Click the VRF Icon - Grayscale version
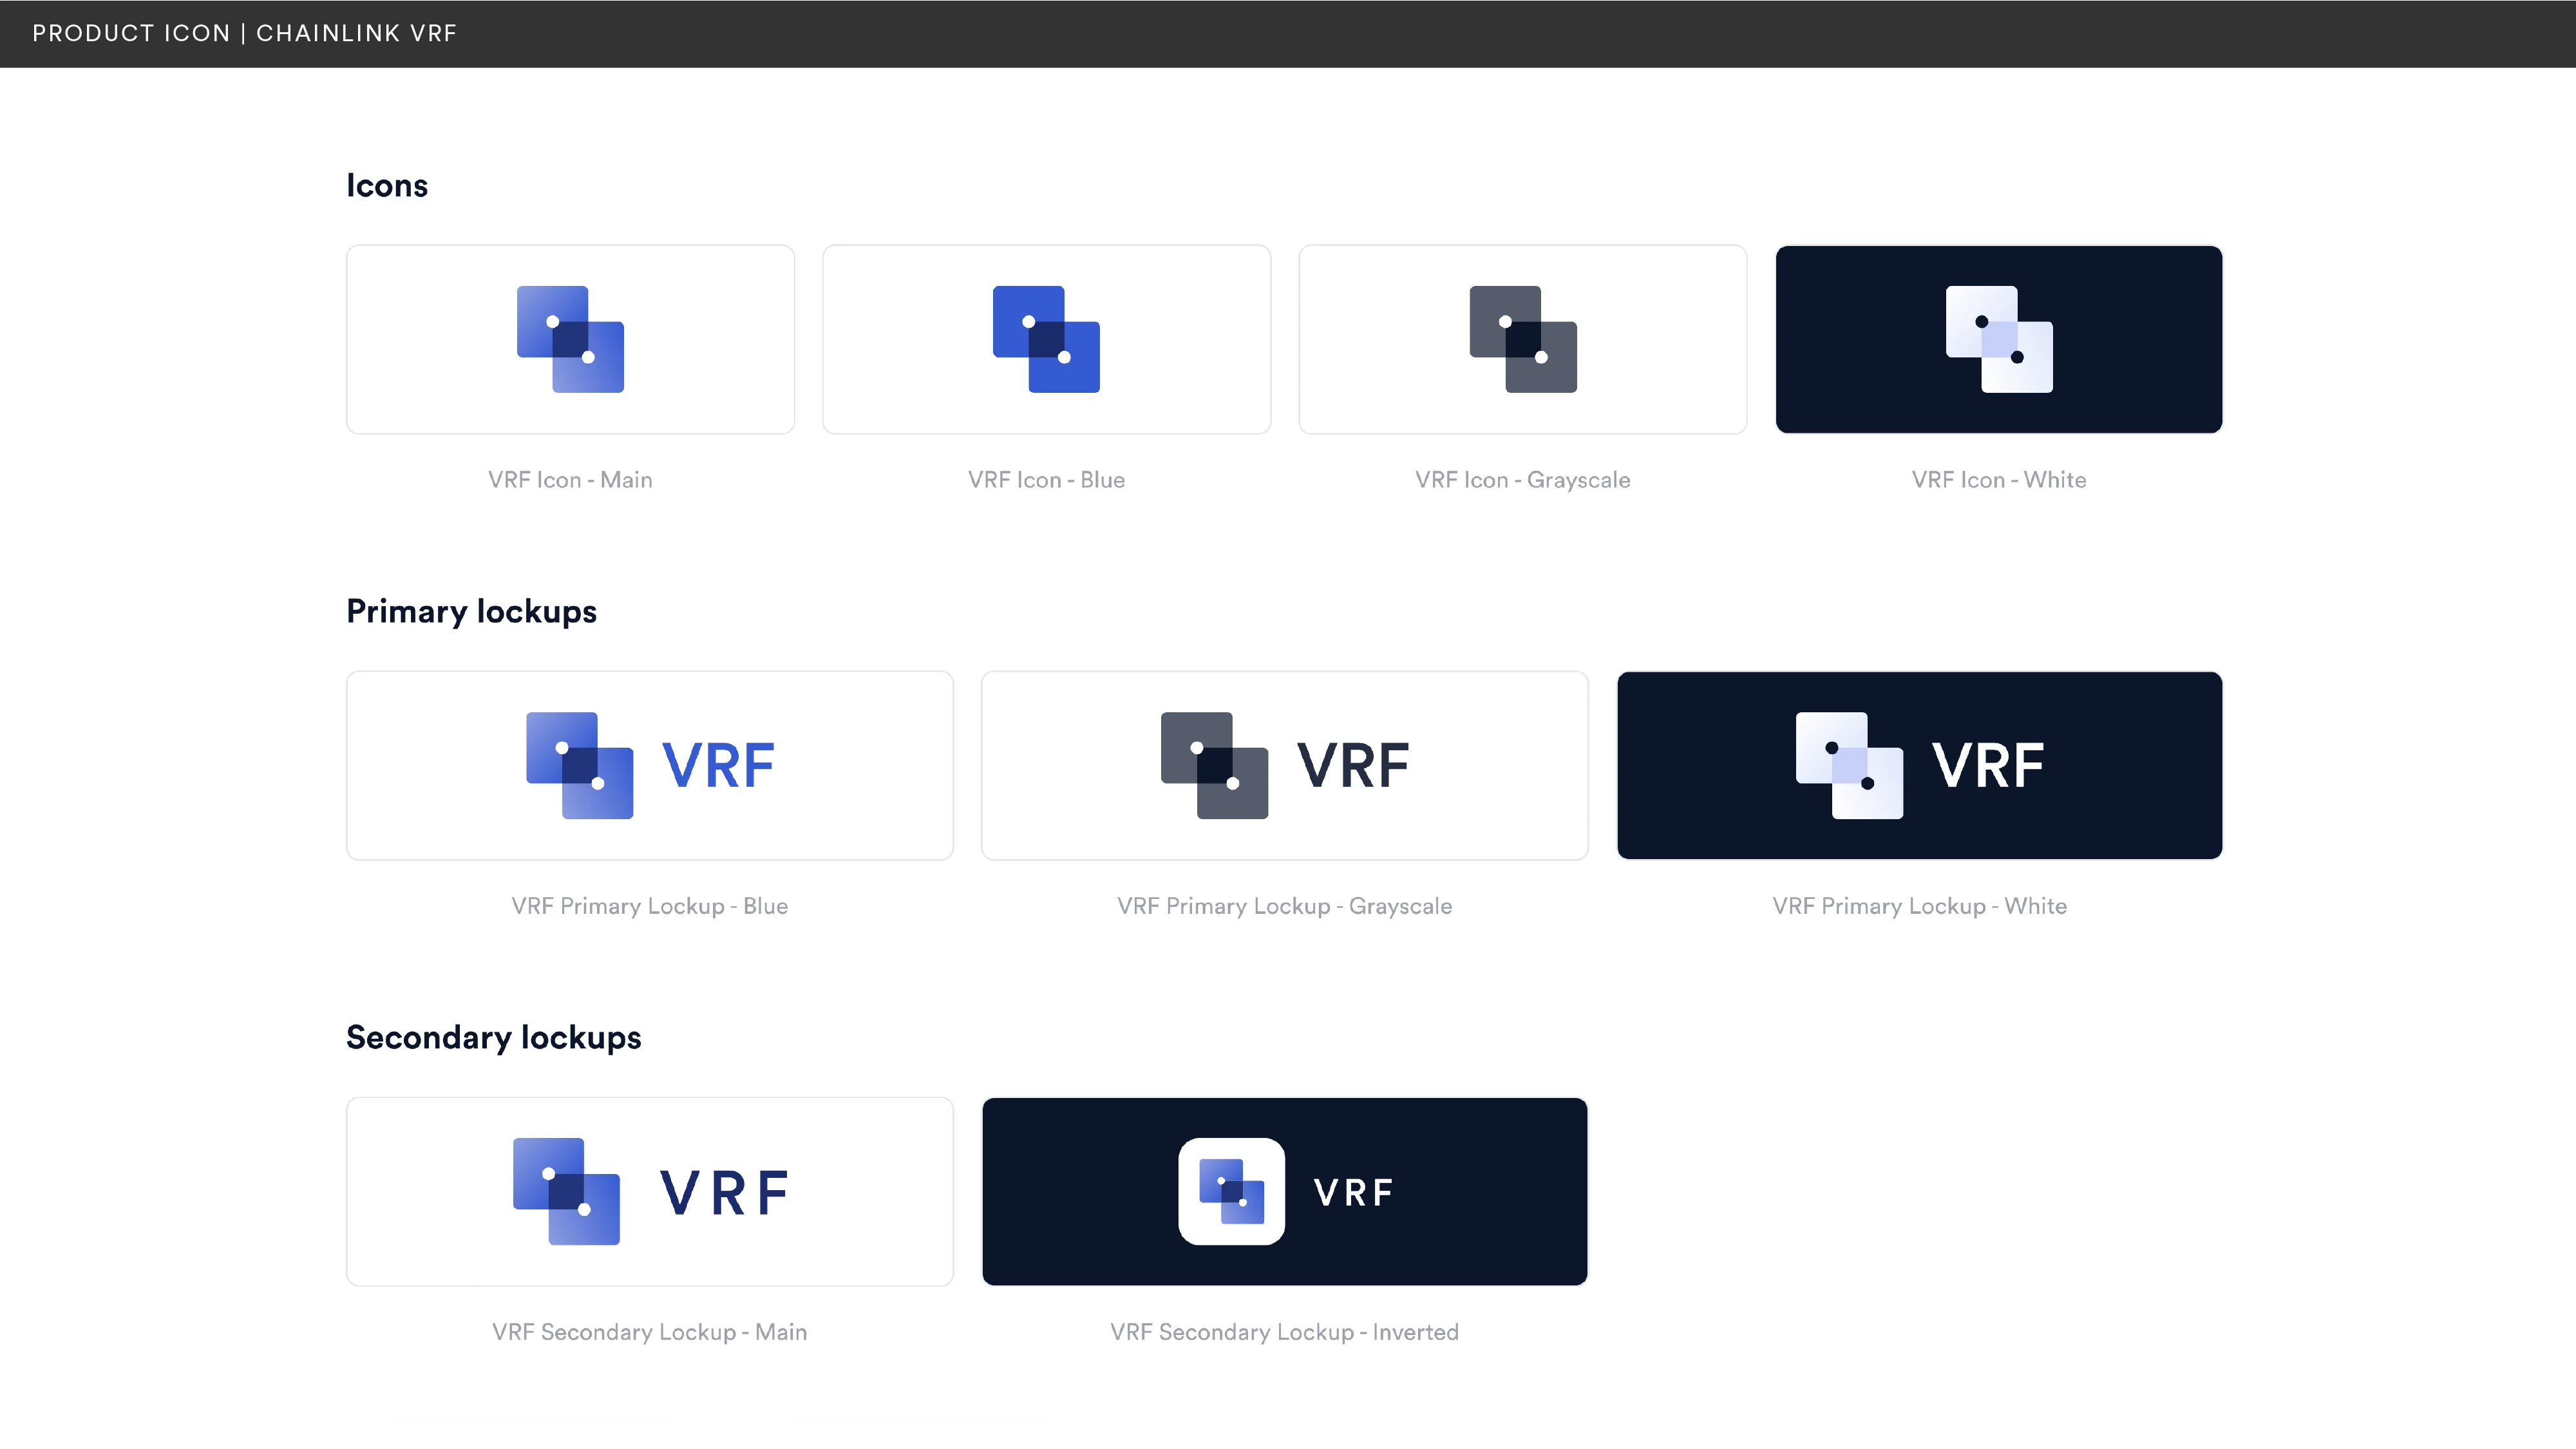 1521,339
